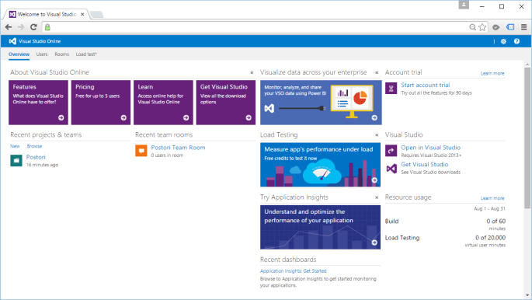Click the Browse projects link

point(35,146)
